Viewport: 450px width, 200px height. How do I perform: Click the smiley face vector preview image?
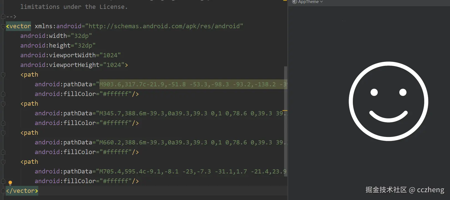pyautogui.click(x=389, y=101)
